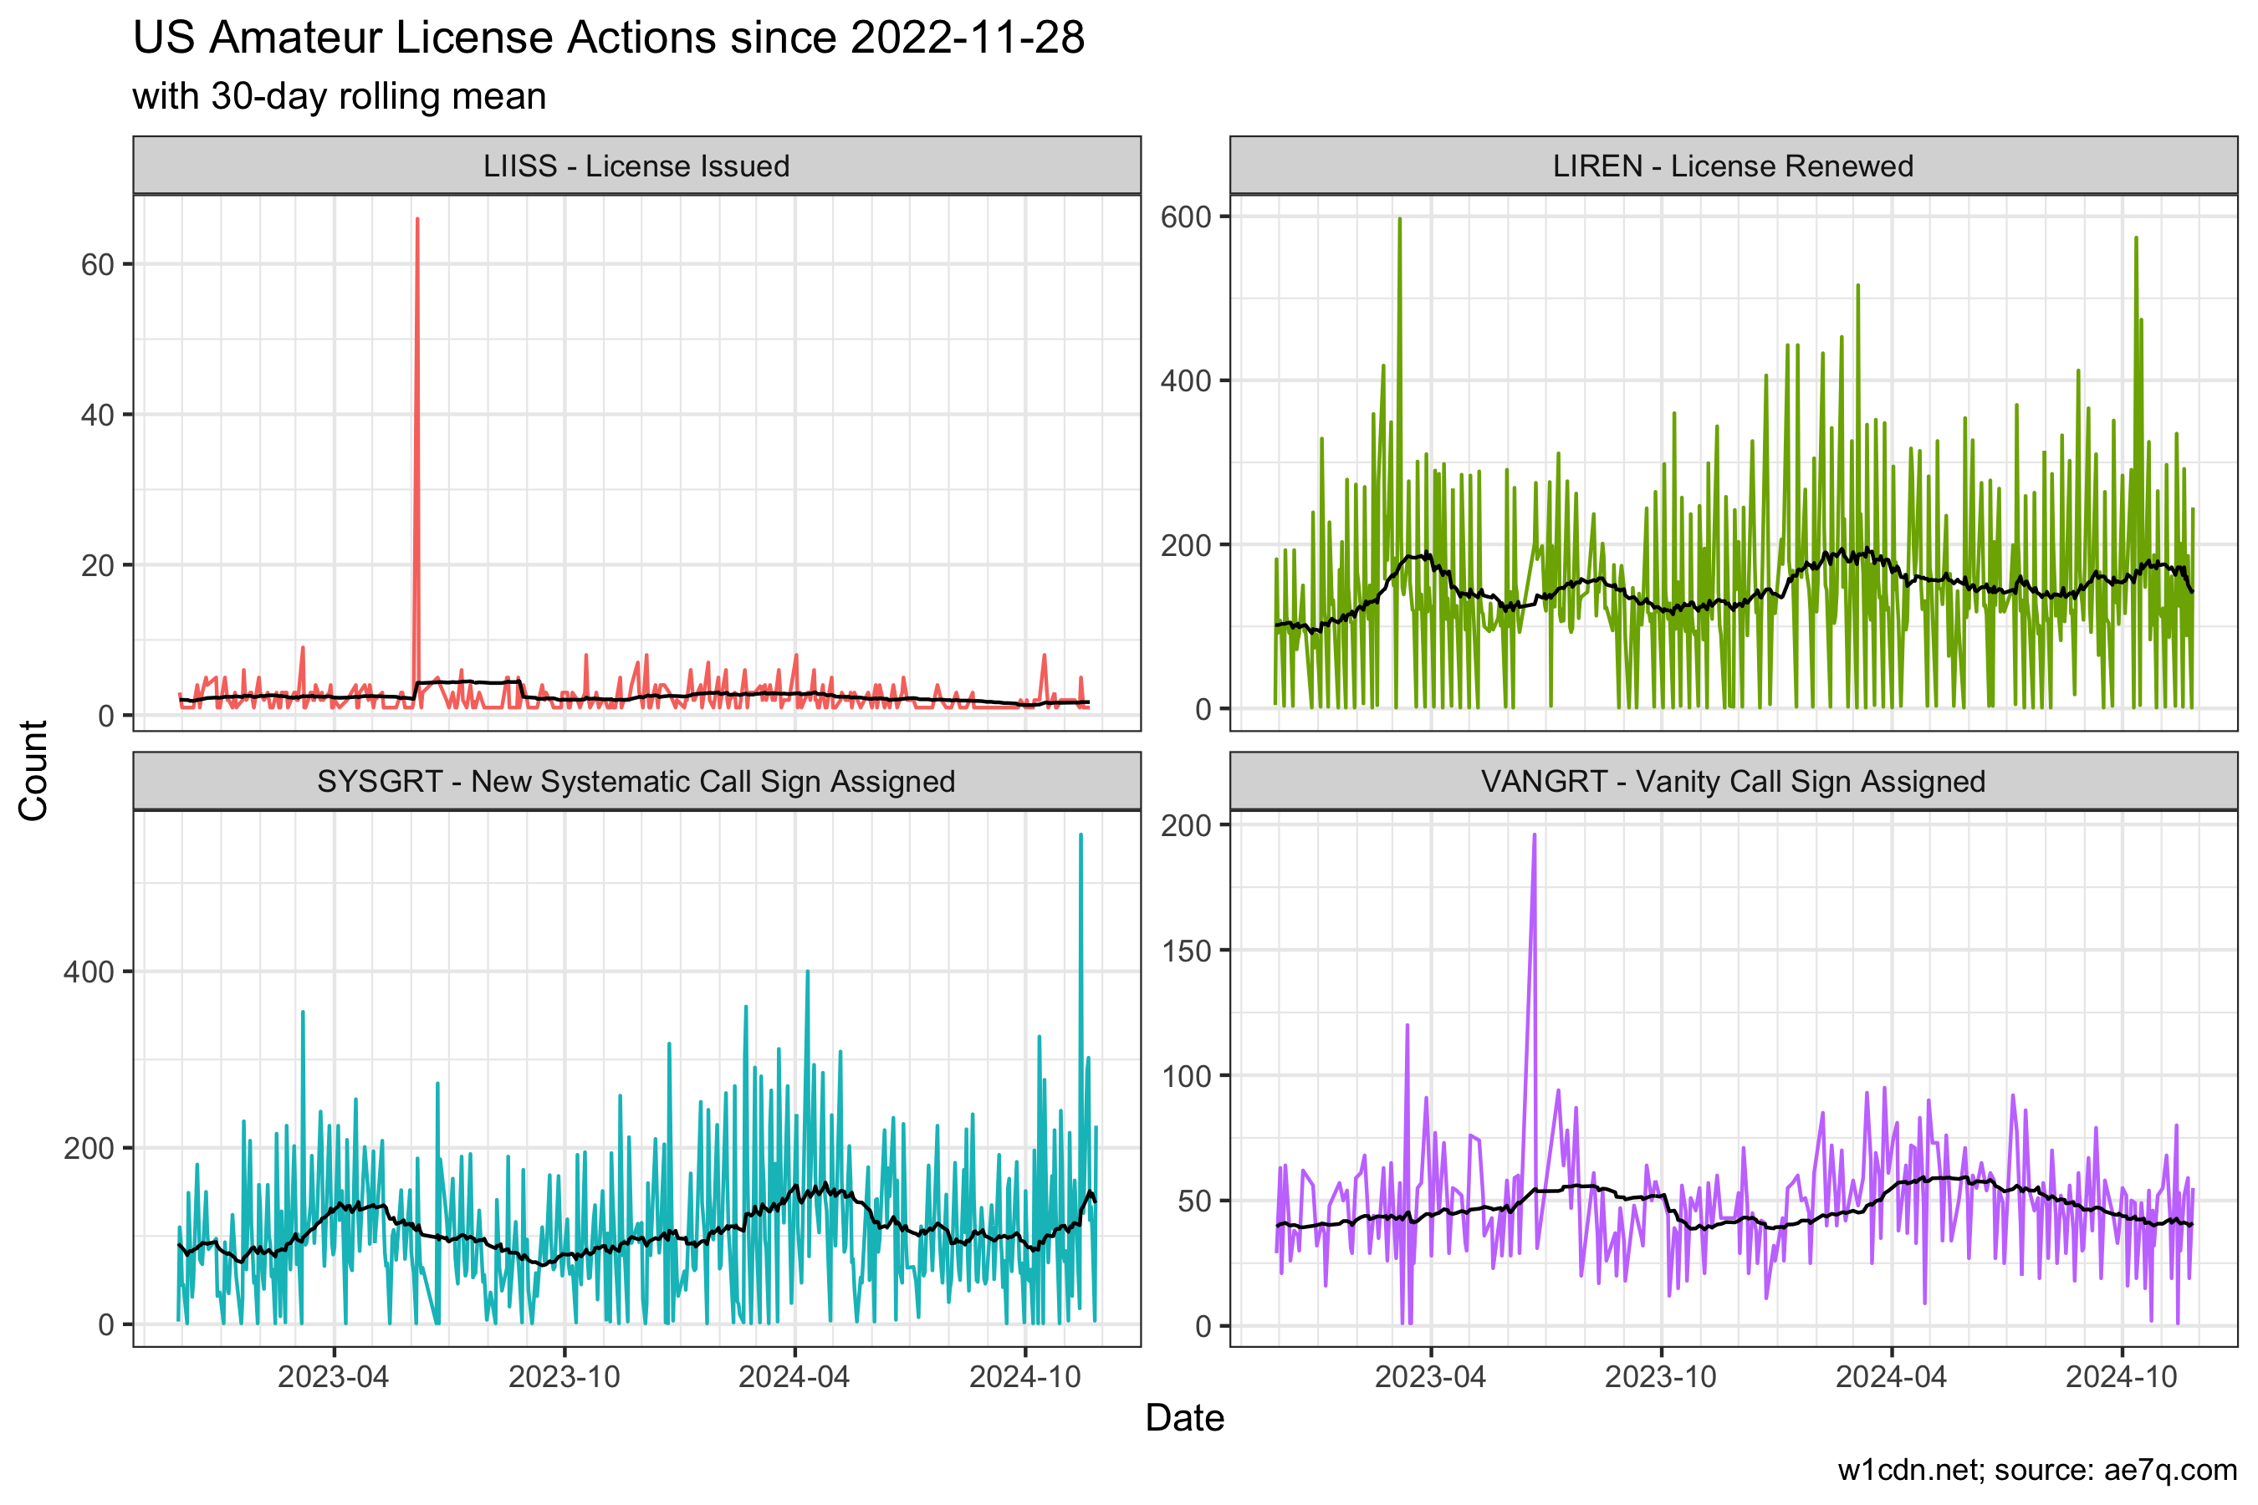Click the 'w1cdn.net; source: ae7q.com' caption
The image size is (2258, 1505).
coord(2037,1471)
